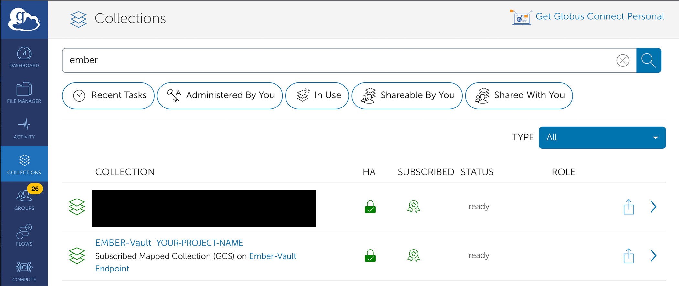Click the Globus Connect Personal laptop icon
This screenshot has width=679, height=286.
click(521, 17)
